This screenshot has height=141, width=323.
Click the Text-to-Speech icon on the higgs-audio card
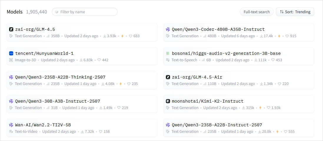(x=168, y=60)
